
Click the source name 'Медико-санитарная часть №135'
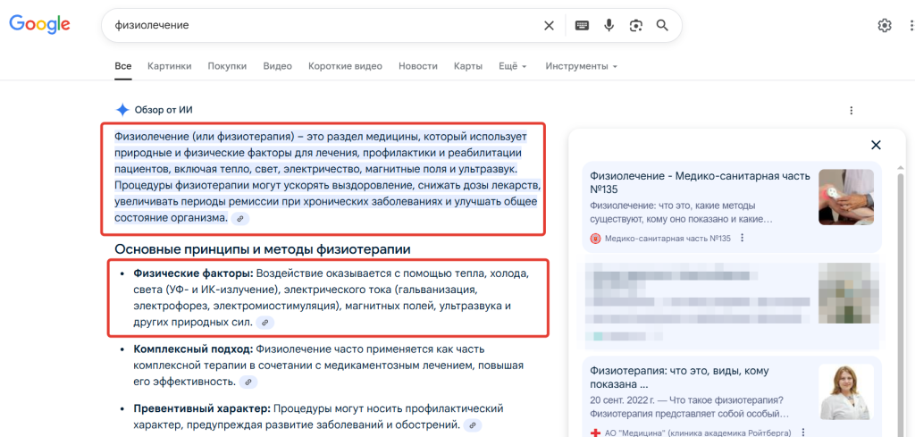tap(667, 238)
